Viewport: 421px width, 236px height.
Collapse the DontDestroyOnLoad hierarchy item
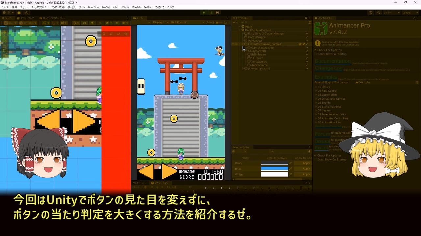coord(239,30)
